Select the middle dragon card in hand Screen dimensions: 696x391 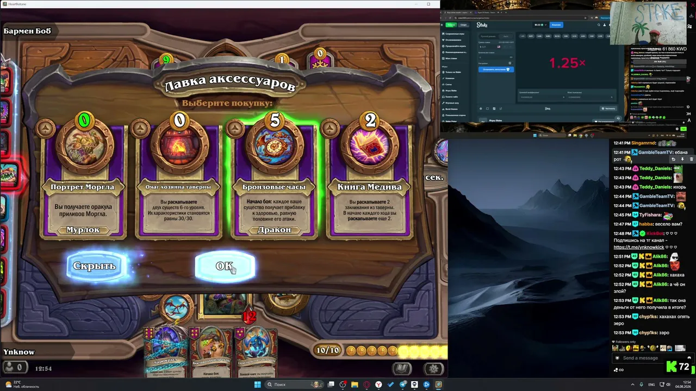click(212, 351)
